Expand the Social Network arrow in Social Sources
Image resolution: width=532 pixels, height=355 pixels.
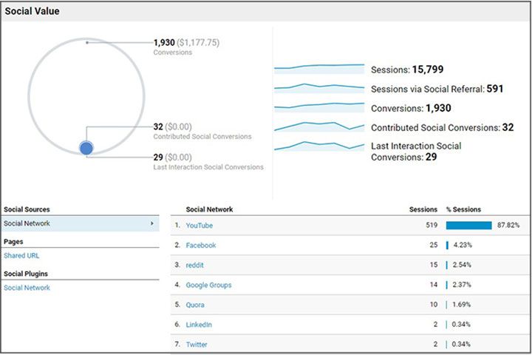click(x=152, y=223)
